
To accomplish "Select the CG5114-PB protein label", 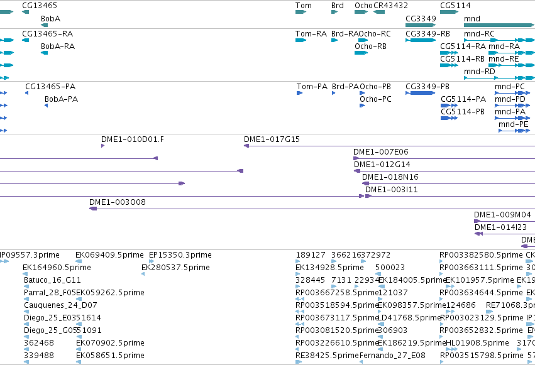I will pos(463,112).
